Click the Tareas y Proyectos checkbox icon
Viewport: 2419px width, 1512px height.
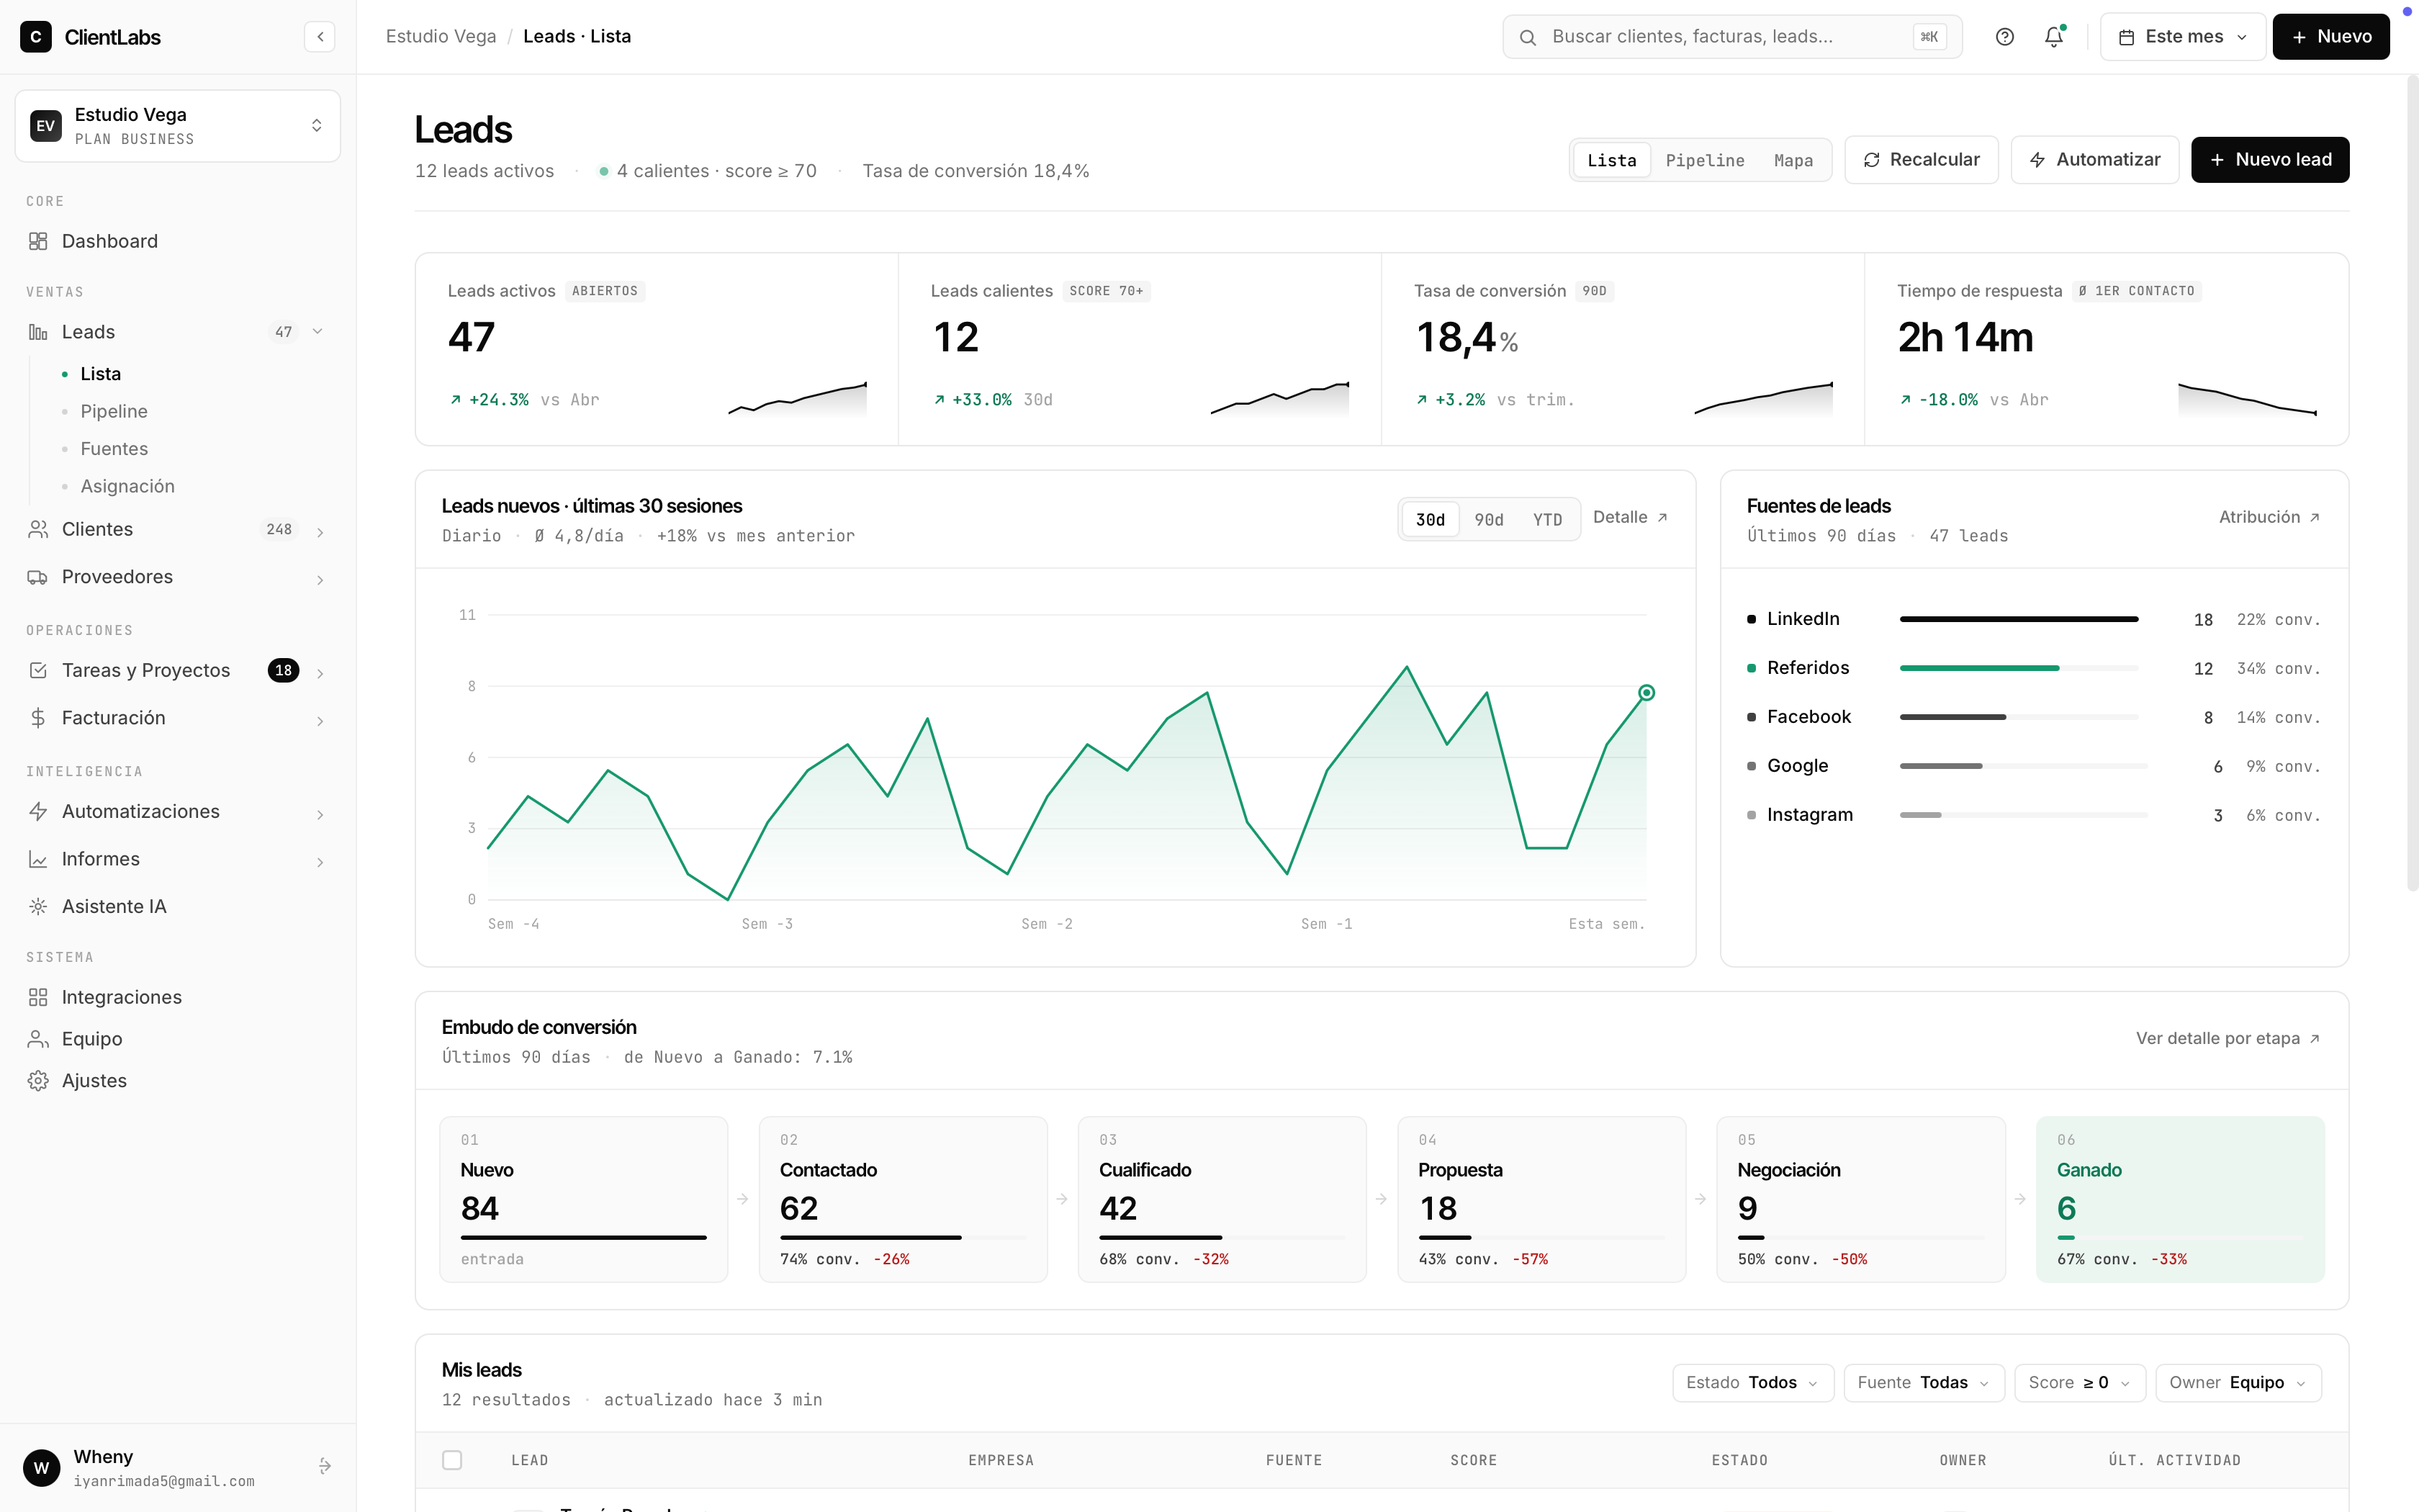point(38,670)
